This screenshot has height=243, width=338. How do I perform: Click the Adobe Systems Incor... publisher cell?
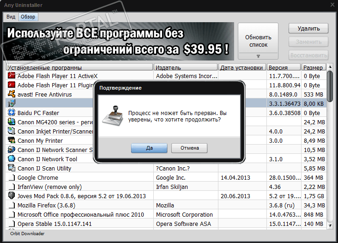click(187, 76)
